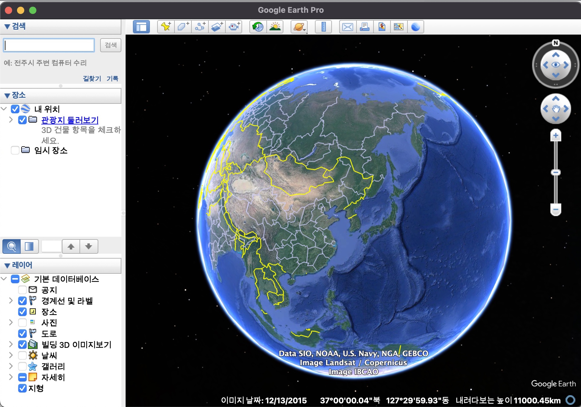Image resolution: width=581 pixels, height=407 pixels.
Task: Click the 검색 search button
Action: click(x=111, y=45)
